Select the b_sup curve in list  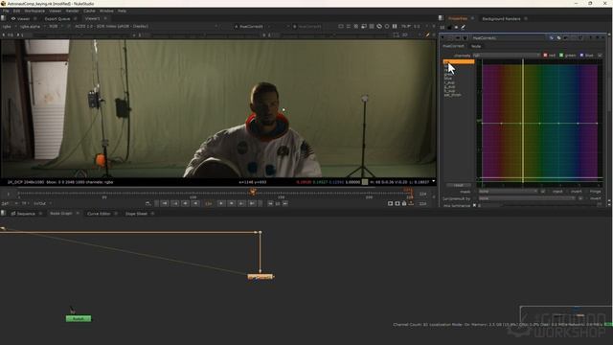[449, 91]
